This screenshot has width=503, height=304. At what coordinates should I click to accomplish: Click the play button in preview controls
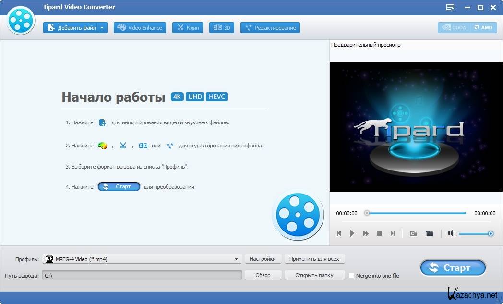(352, 233)
